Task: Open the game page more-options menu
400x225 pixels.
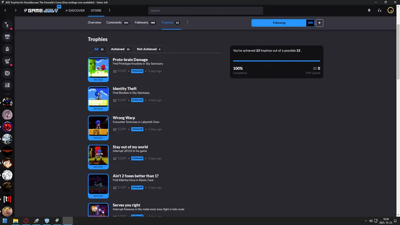Action: pyautogui.click(x=188, y=22)
